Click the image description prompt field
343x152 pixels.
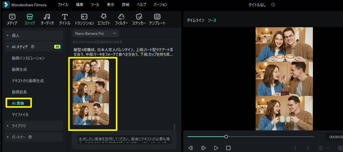tap(124, 140)
